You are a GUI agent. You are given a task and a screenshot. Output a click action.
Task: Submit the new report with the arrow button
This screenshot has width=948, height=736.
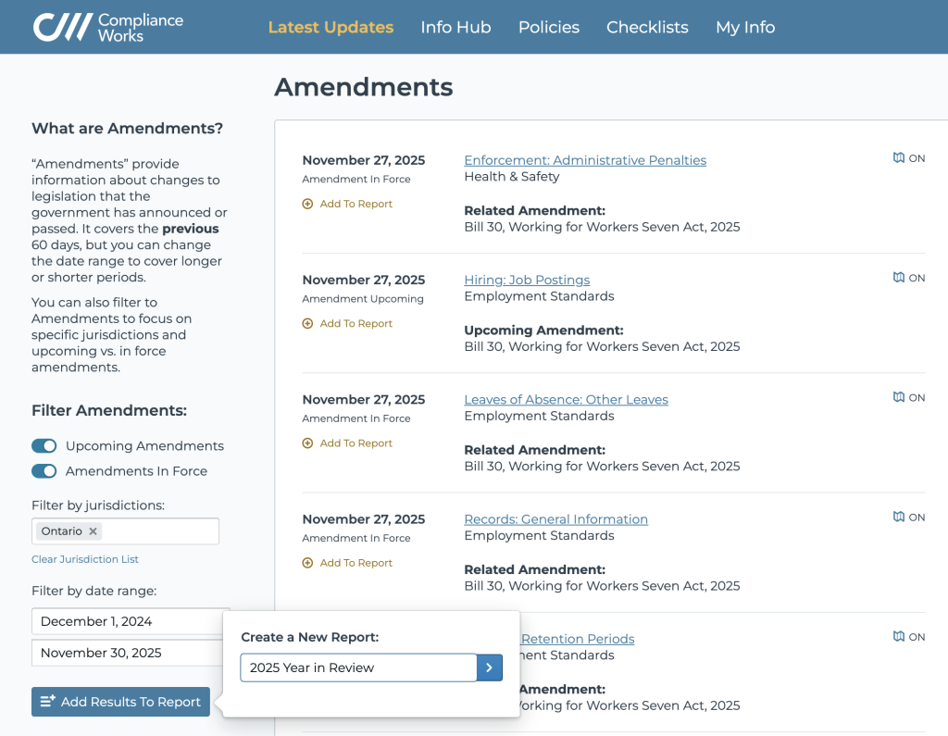(489, 667)
